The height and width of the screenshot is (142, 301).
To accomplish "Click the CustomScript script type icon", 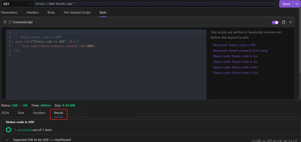I will tap(10, 22).
